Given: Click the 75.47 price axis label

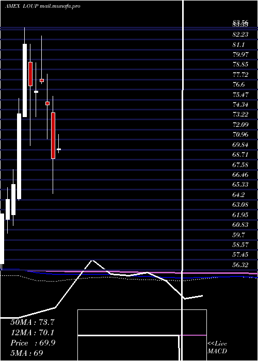Looking at the screenshot, I should pyautogui.click(x=240, y=94).
